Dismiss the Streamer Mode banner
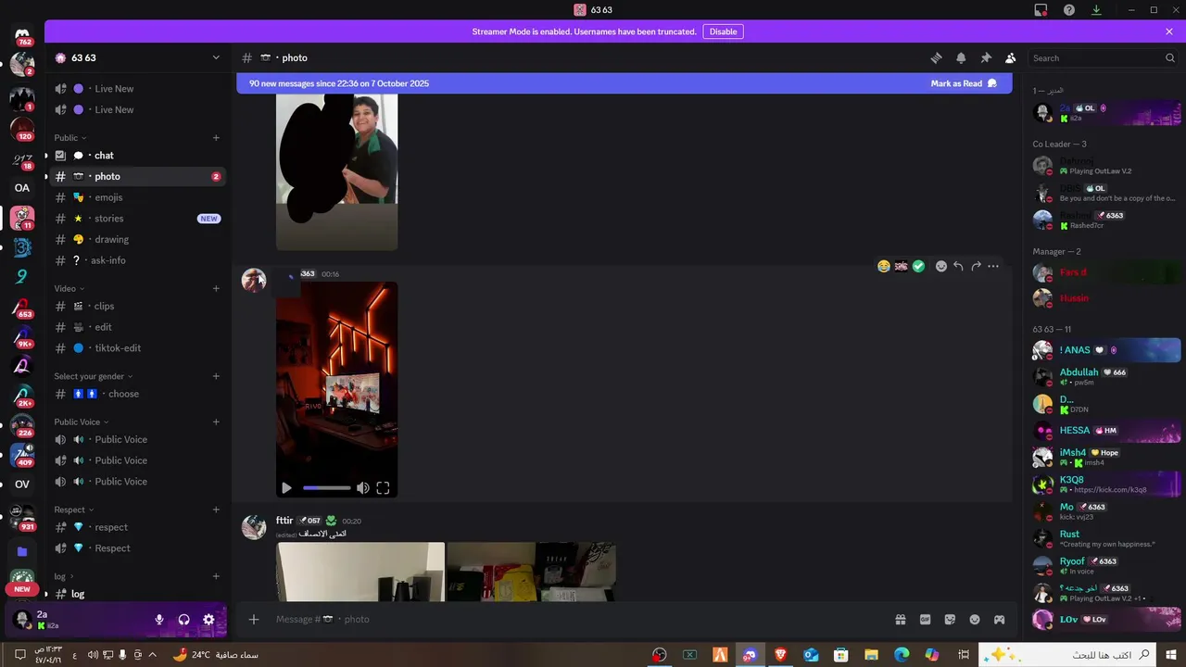The height and width of the screenshot is (667, 1186). click(1169, 31)
